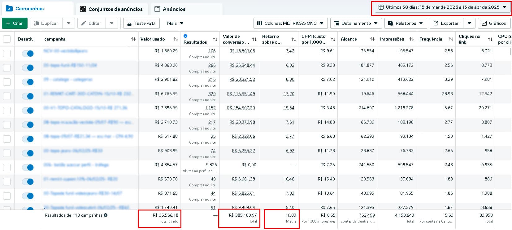Viewport: 512px width, 230px height.
Task: Click the Editar button
Action: pos(92,23)
